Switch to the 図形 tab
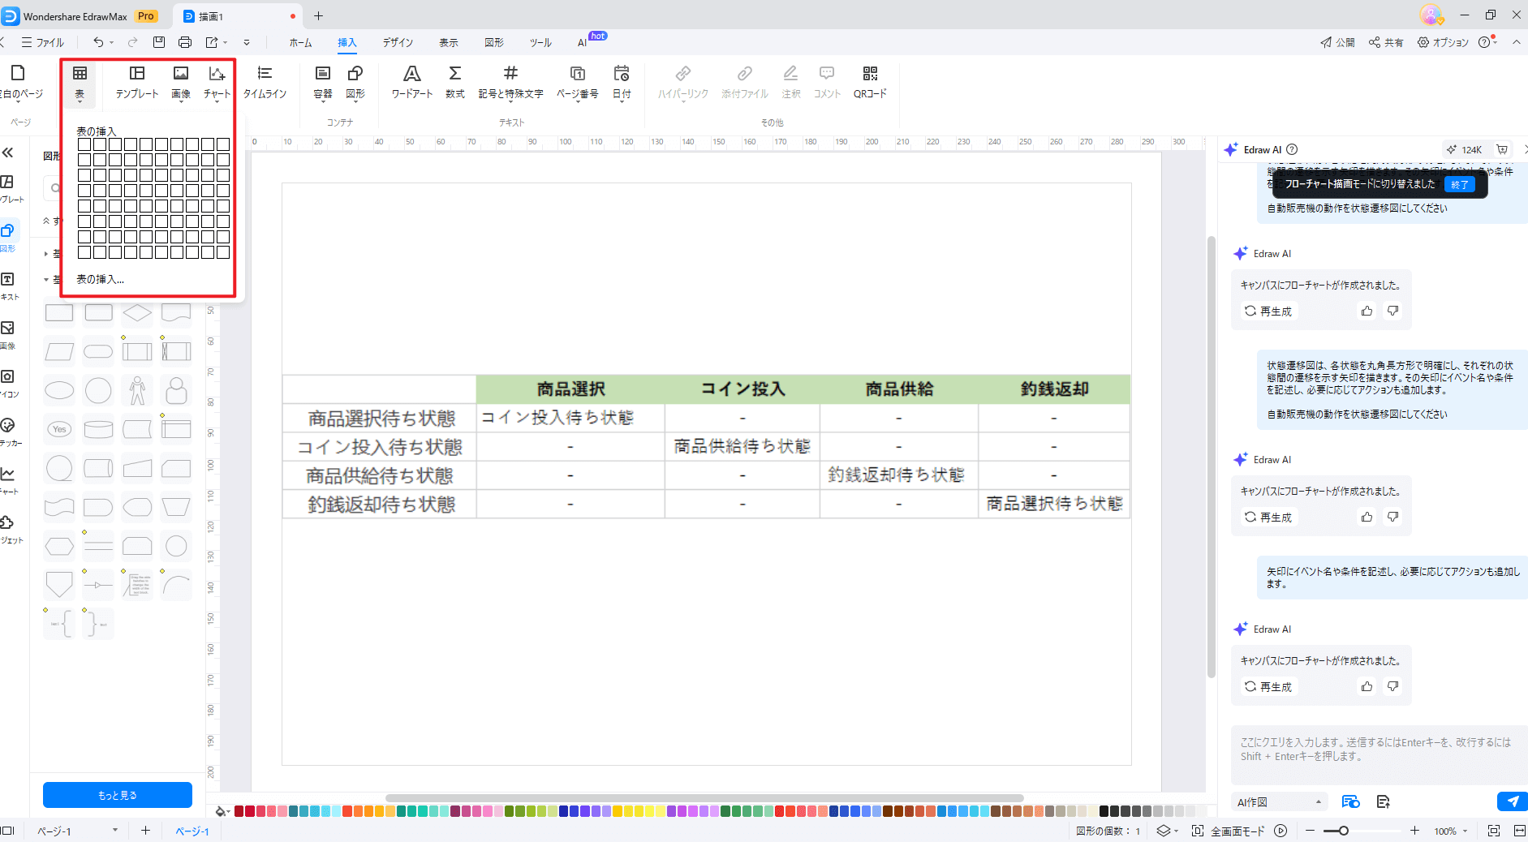Image resolution: width=1528 pixels, height=842 pixels. 493,42
